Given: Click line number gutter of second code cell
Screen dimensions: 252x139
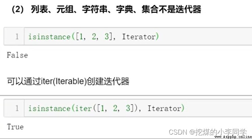Looking at the screenshot, I should pyautogui.click(x=14, y=108).
